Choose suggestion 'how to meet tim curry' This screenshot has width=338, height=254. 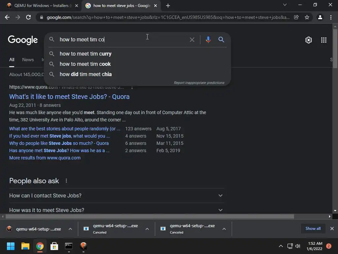pyautogui.click(x=137, y=54)
